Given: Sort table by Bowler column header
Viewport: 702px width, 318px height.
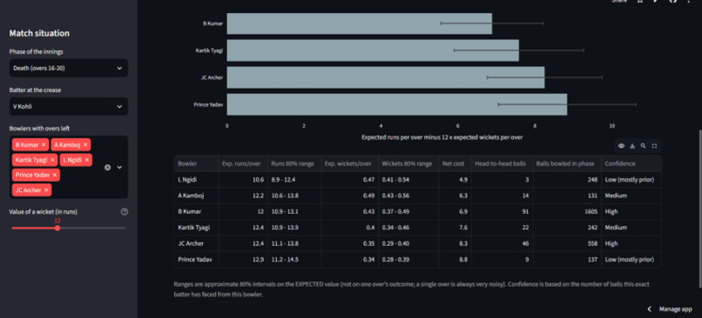Looking at the screenshot, I should [x=196, y=163].
